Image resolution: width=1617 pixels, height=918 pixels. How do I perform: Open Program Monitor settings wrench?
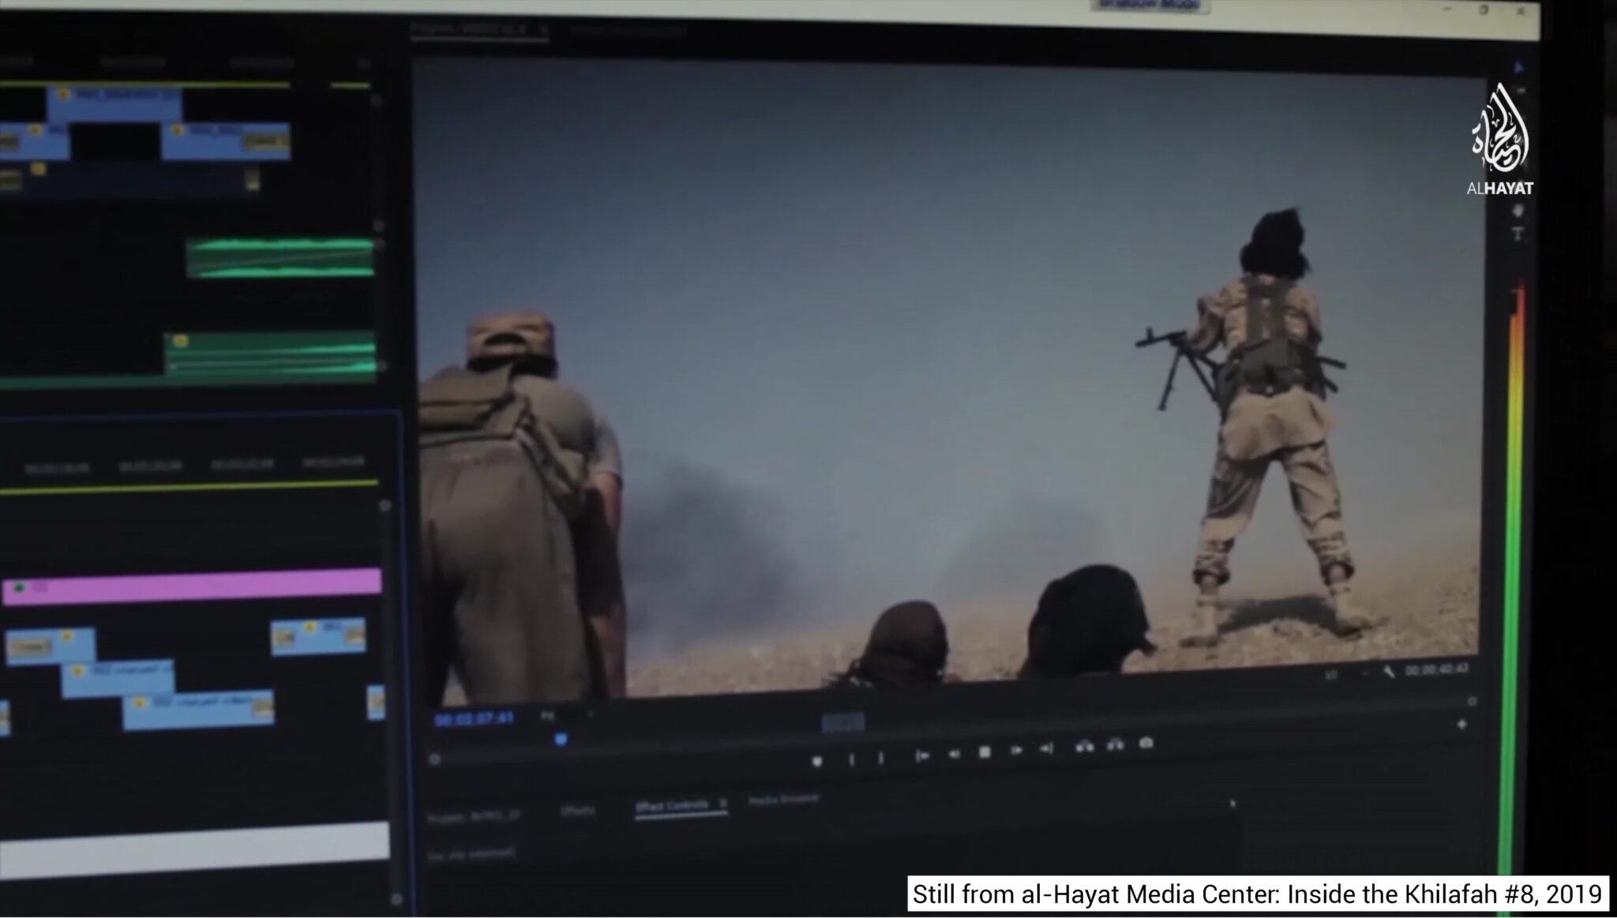(x=1389, y=671)
